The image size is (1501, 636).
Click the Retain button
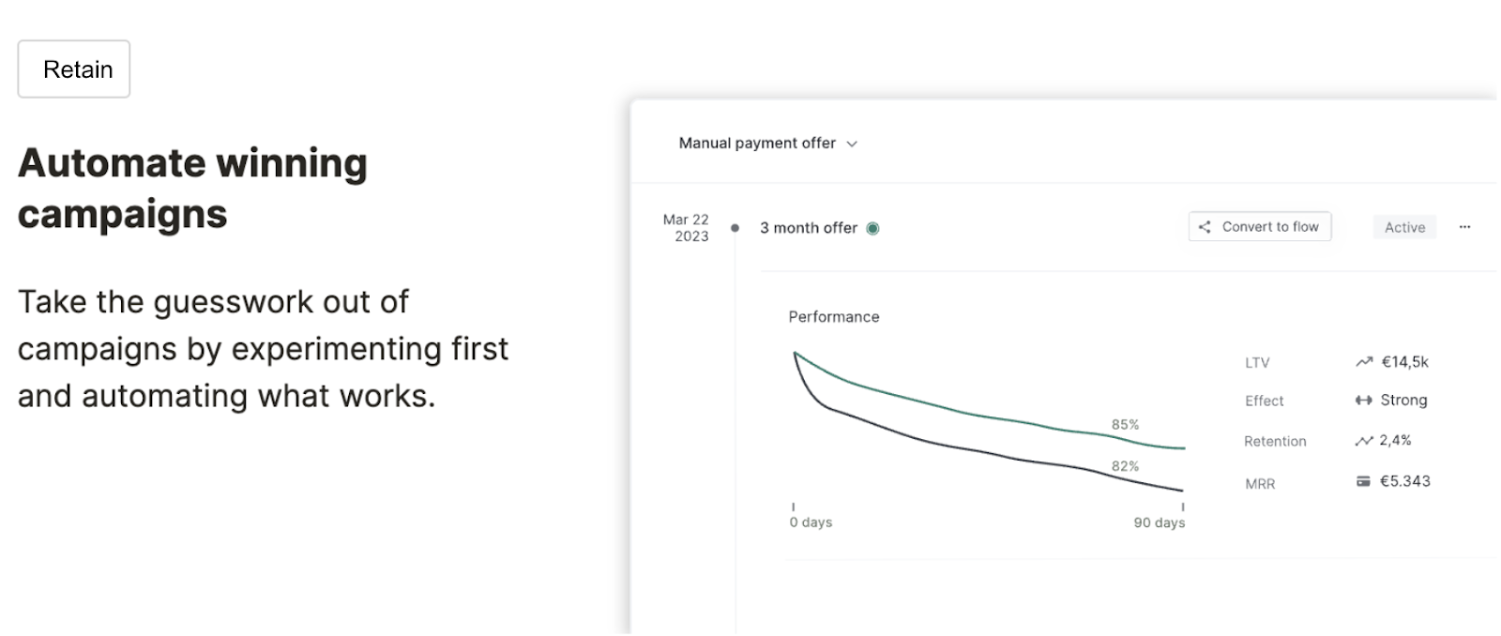[x=74, y=69]
